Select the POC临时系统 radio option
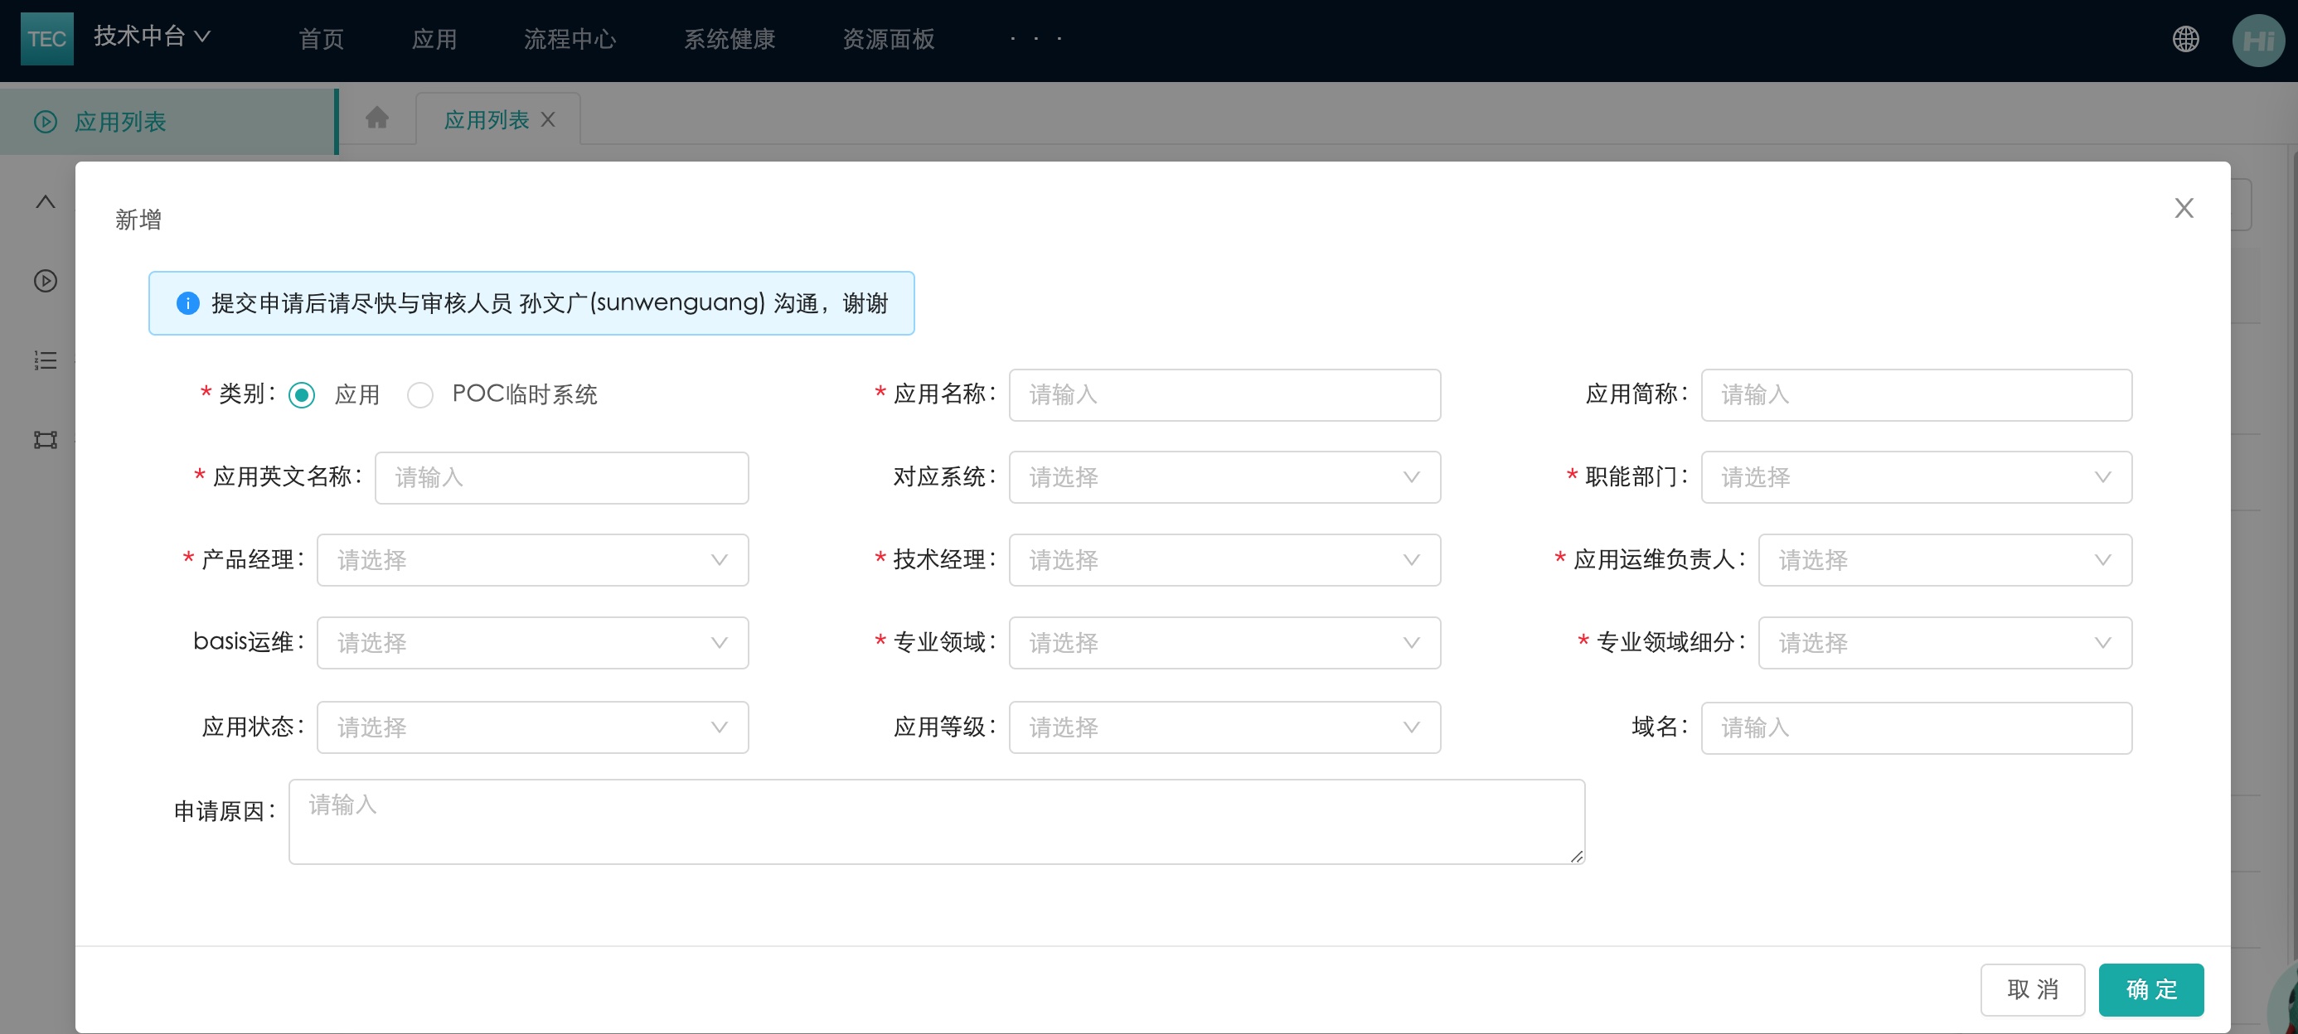Image resolution: width=2298 pixels, height=1034 pixels. click(x=420, y=394)
